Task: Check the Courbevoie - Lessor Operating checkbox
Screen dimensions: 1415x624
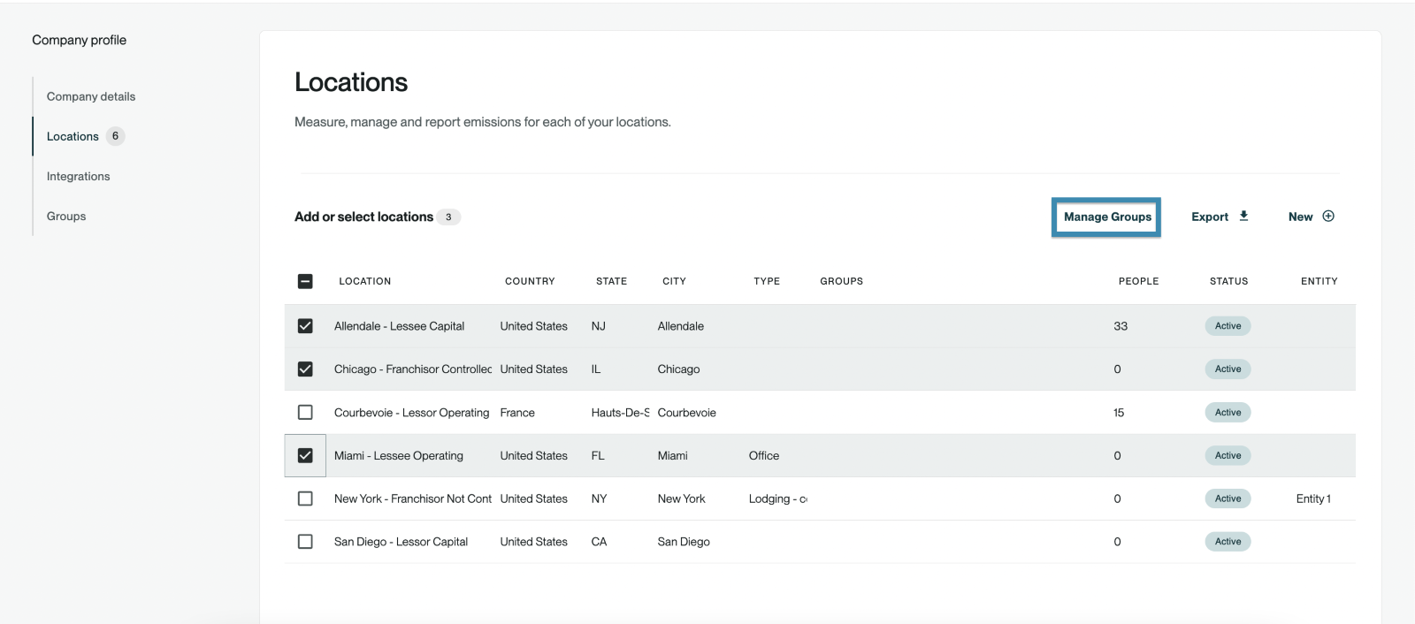Action: point(305,412)
